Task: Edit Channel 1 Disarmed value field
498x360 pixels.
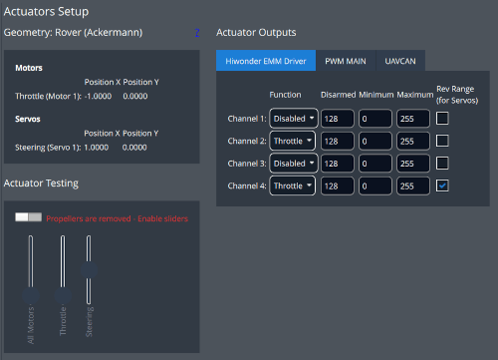Action: click(337, 119)
